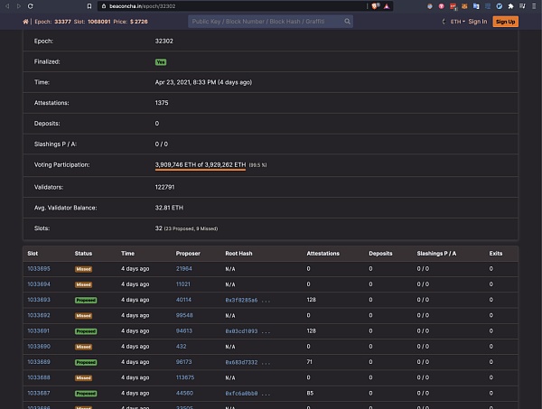Click the browser reload icon
The image size is (542, 409).
pyautogui.click(x=30, y=5)
